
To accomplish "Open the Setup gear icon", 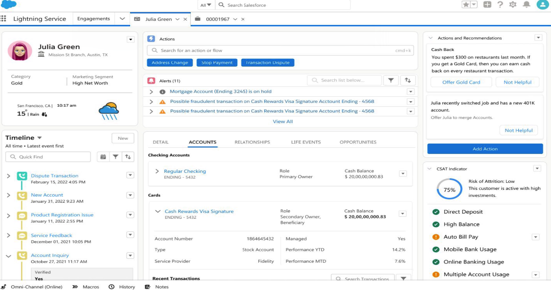I will [x=513, y=5].
